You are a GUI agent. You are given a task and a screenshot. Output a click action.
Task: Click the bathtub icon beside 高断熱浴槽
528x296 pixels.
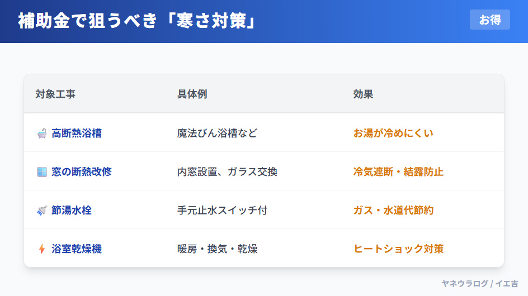click(41, 133)
